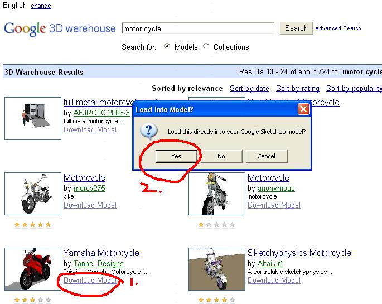Click the change language link

coord(41,6)
